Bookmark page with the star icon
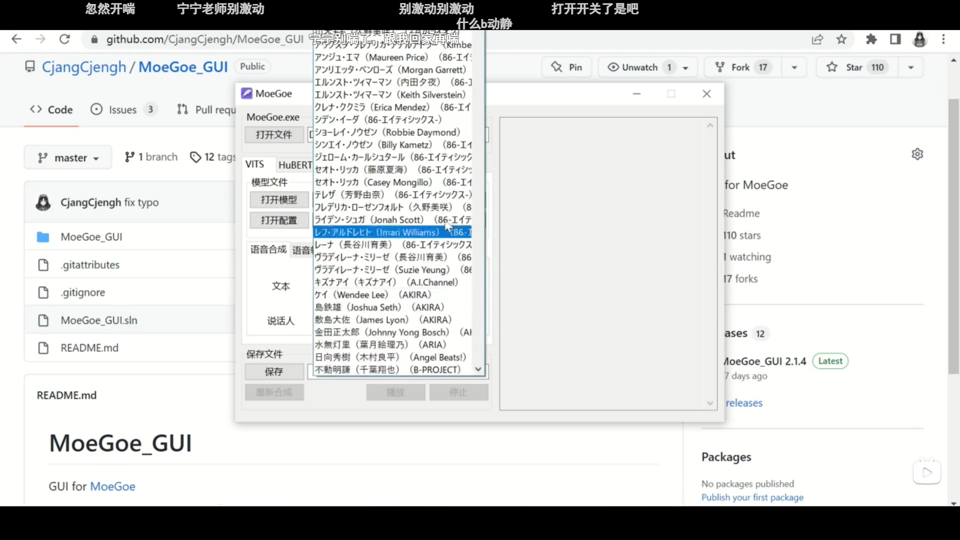This screenshot has width=960, height=540. point(842,39)
